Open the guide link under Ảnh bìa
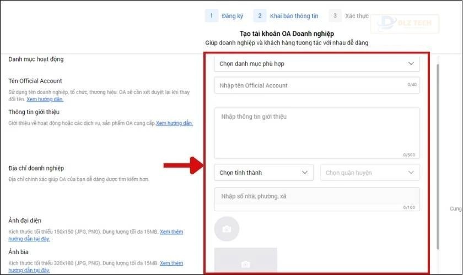 (171, 263)
